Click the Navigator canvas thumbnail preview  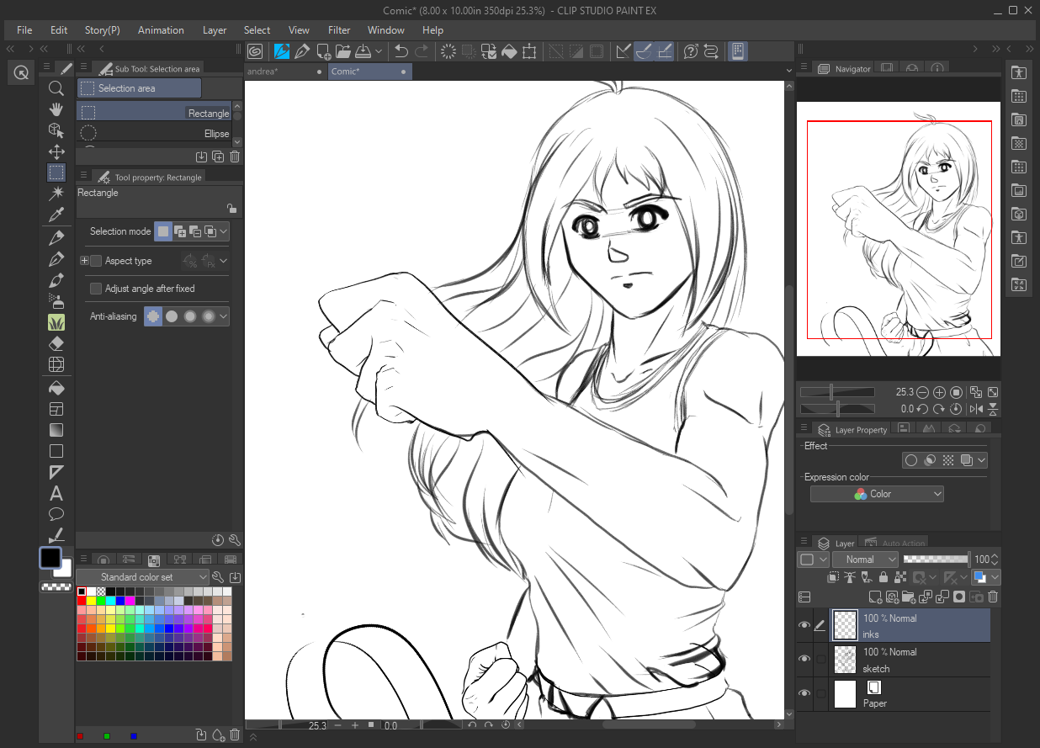click(x=898, y=229)
